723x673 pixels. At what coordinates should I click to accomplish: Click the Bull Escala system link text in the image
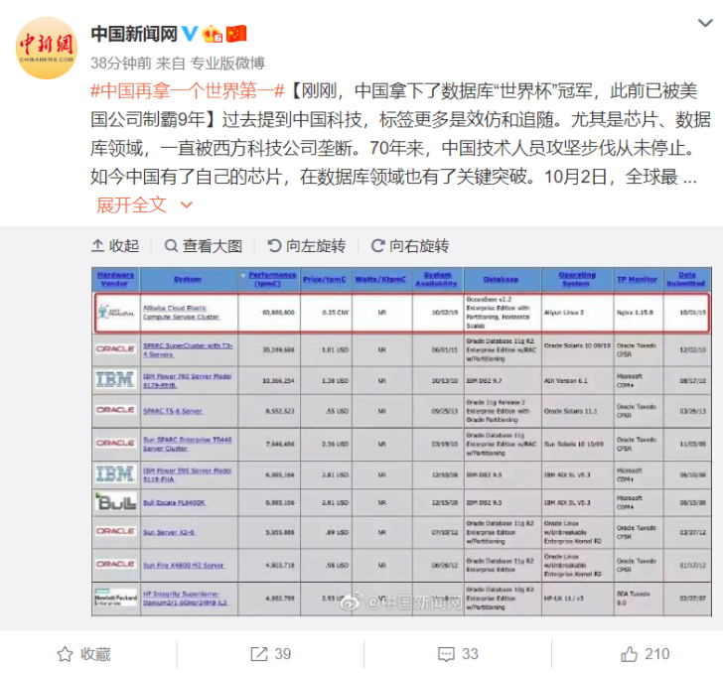coord(174,502)
